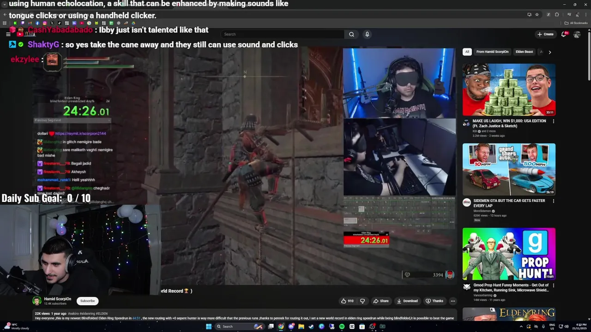Click the Download button
Image resolution: width=591 pixels, height=332 pixels.
coord(407,301)
